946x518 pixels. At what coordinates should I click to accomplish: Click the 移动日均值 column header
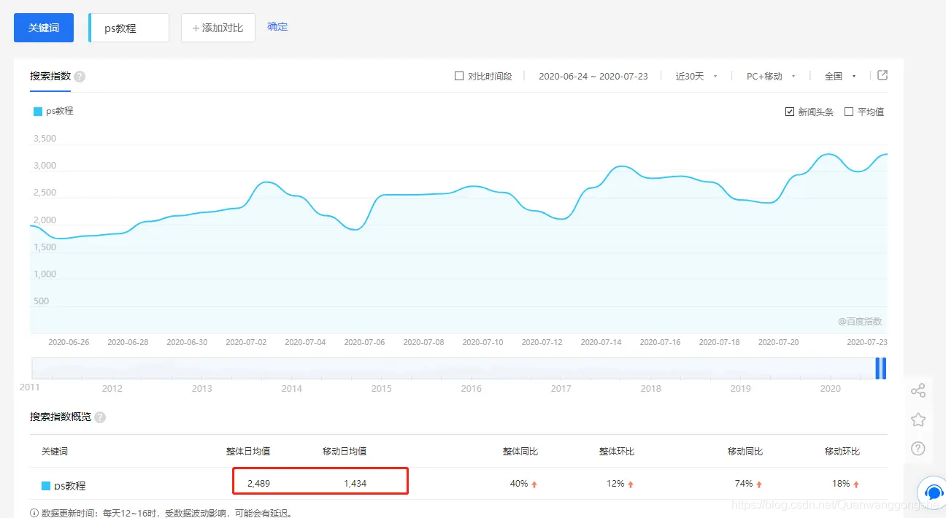[345, 452]
